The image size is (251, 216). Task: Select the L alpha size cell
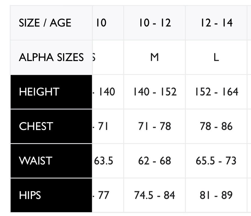coord(216,57)
